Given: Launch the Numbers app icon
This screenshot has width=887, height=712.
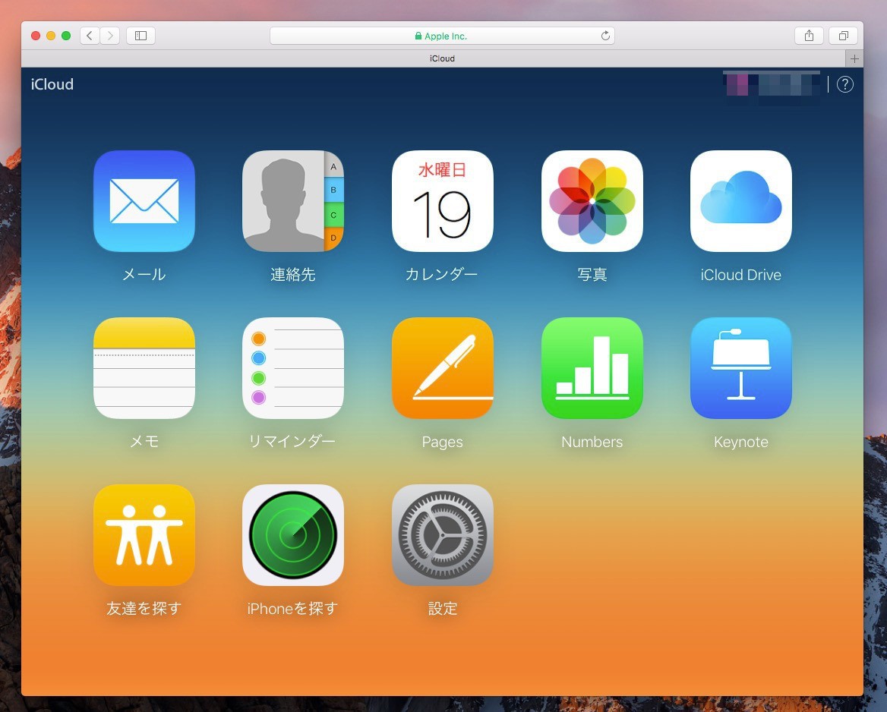Looking at the screenshot, I should point(592,368).
